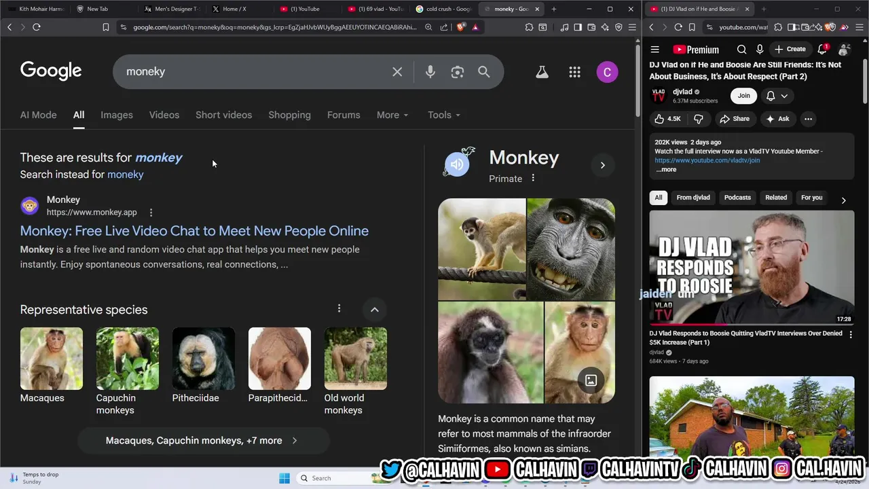
Task: Click the Windows Start button
Action: [284, 478]
